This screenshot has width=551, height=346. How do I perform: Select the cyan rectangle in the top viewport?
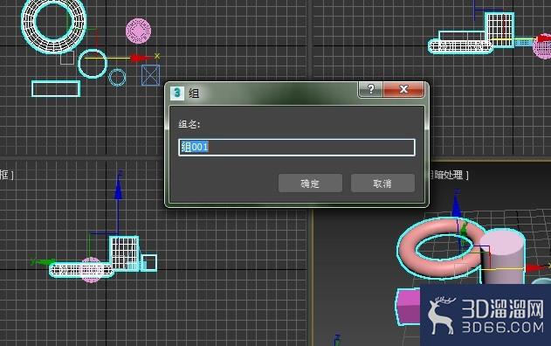coord(56,88)
